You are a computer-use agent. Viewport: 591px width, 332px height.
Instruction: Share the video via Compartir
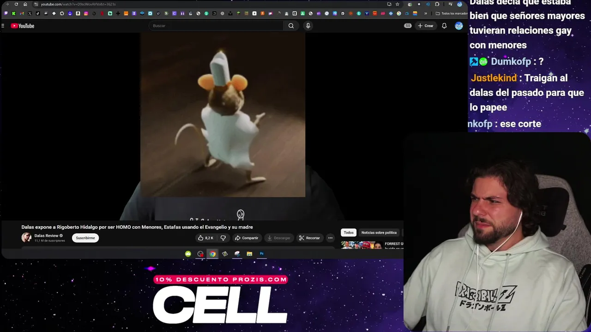(x=247, y=238)
